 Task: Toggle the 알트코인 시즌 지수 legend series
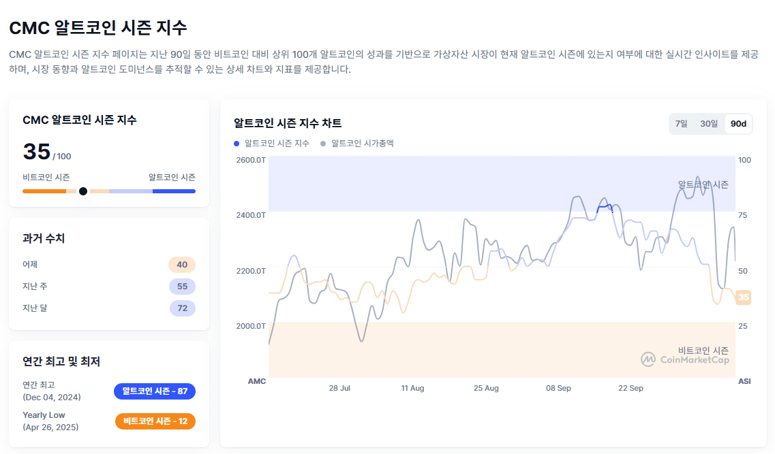click(271, 144)
